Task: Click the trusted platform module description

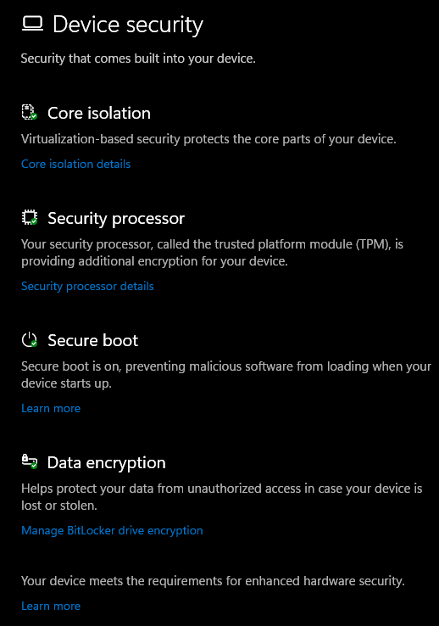Action: (212, 253)
